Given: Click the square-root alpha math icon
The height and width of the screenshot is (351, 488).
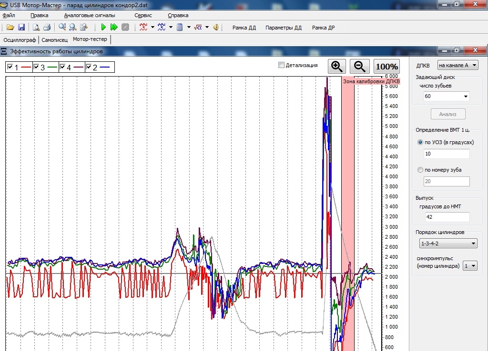Looking at the screenshot, I should point(198,27).
